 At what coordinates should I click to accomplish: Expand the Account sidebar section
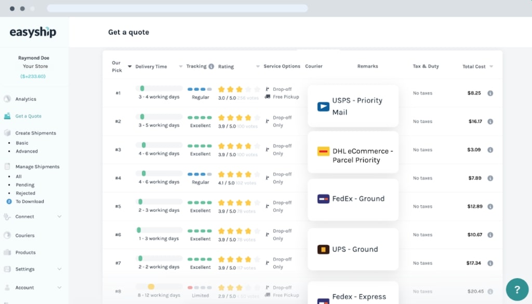coord(59,288)
